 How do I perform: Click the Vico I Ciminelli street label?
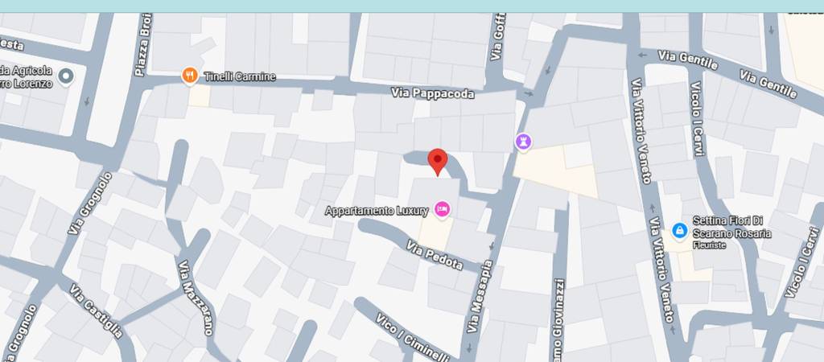pos(413,337)
